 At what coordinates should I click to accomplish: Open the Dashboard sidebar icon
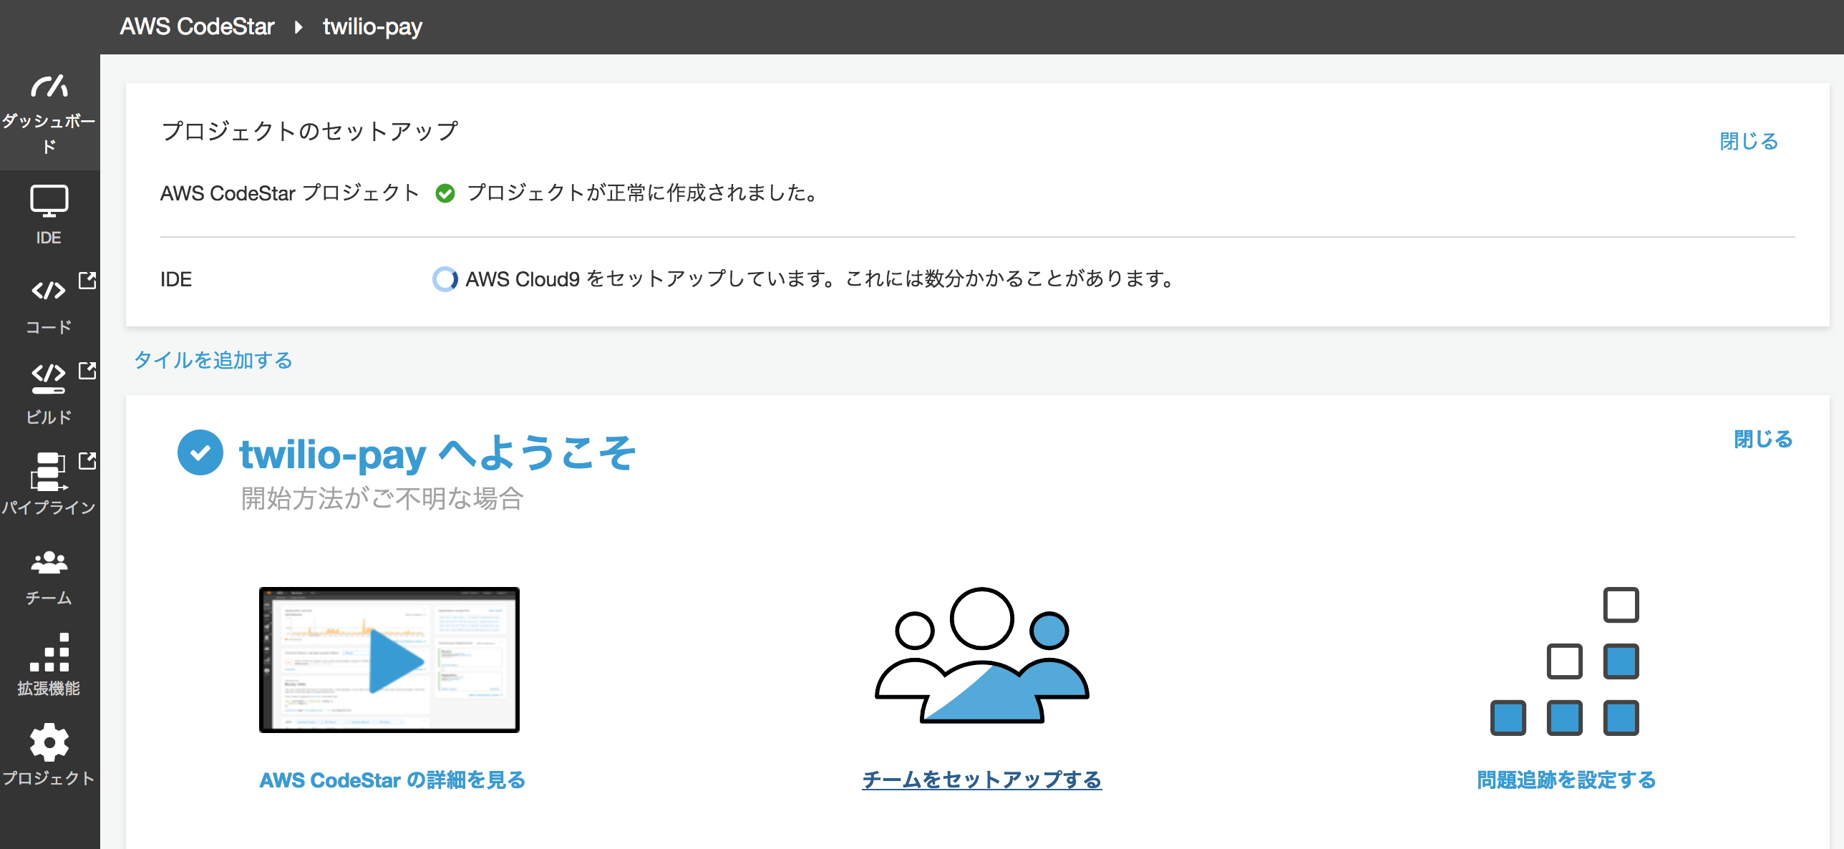click(49, 87)
